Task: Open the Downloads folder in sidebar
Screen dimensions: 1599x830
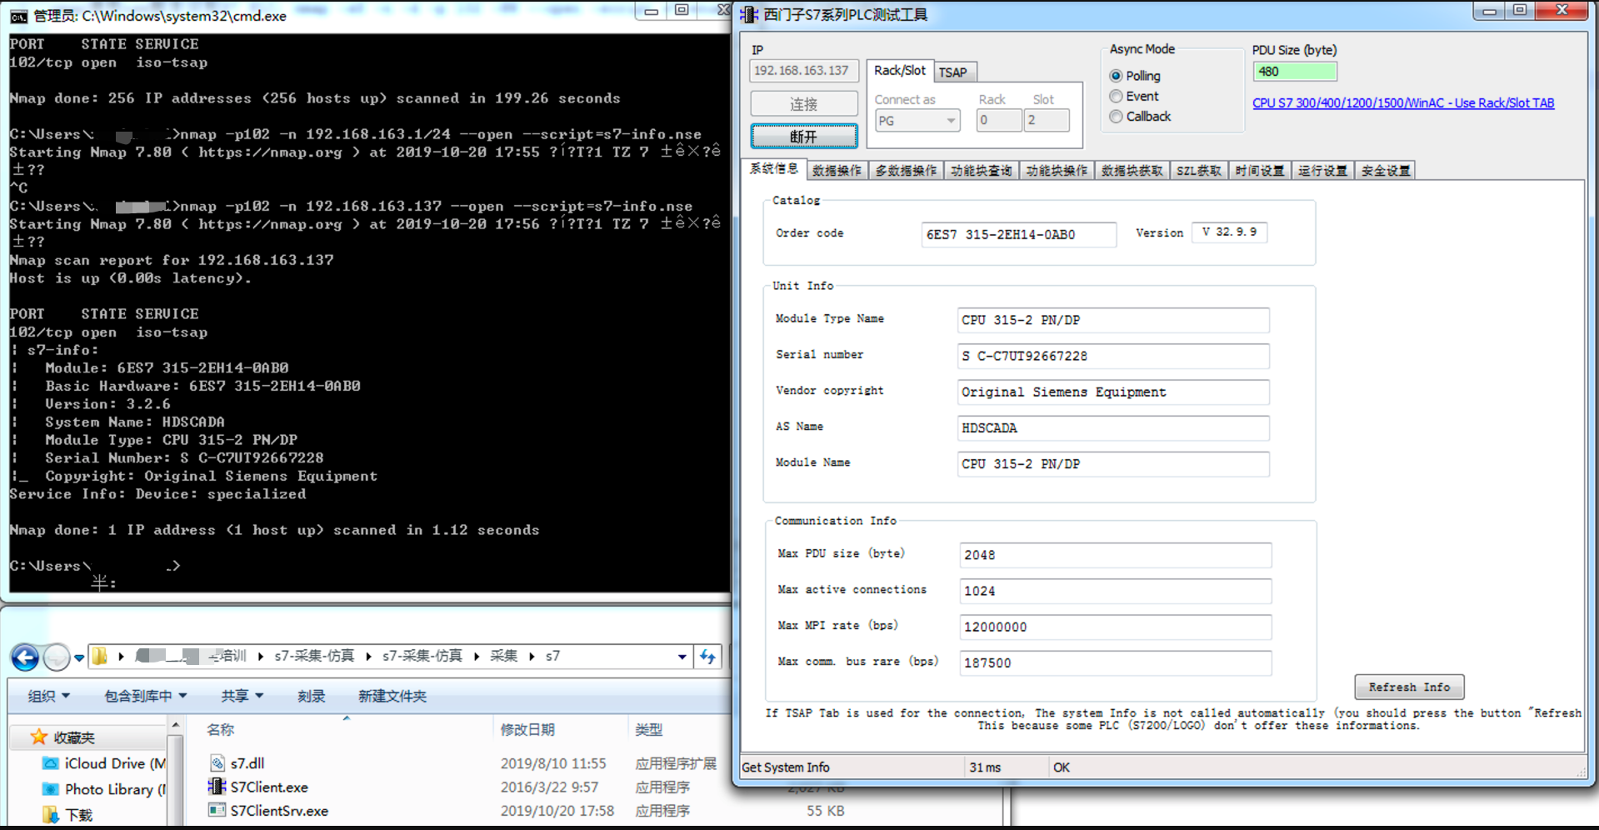Action: point(68,814)
